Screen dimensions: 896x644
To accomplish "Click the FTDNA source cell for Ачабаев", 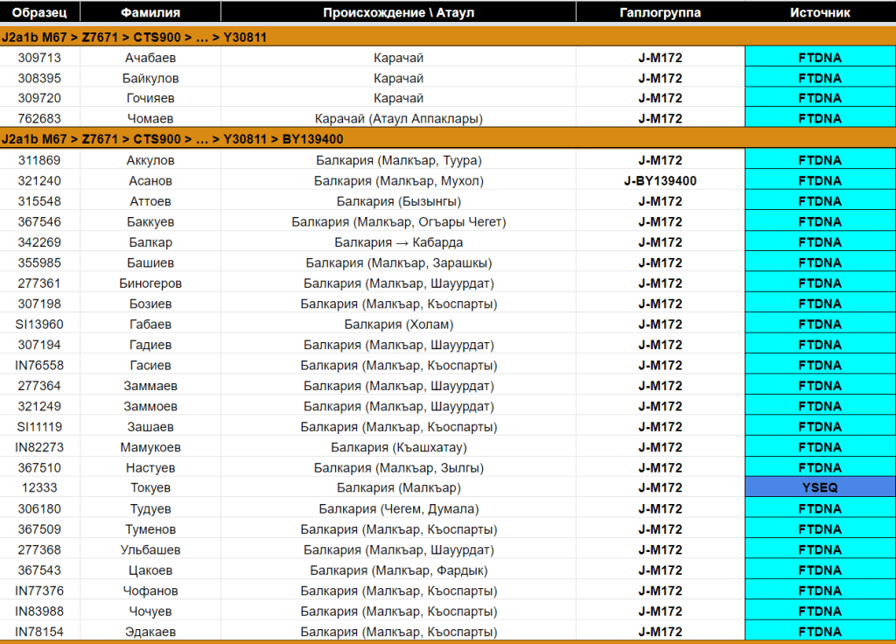I will click(x=820, y=58).
